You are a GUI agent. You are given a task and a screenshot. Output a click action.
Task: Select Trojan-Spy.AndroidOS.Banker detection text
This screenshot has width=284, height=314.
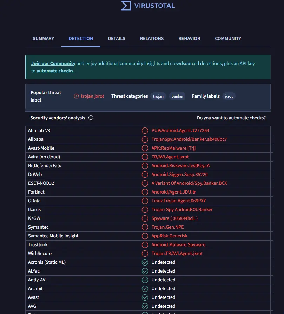182,209
